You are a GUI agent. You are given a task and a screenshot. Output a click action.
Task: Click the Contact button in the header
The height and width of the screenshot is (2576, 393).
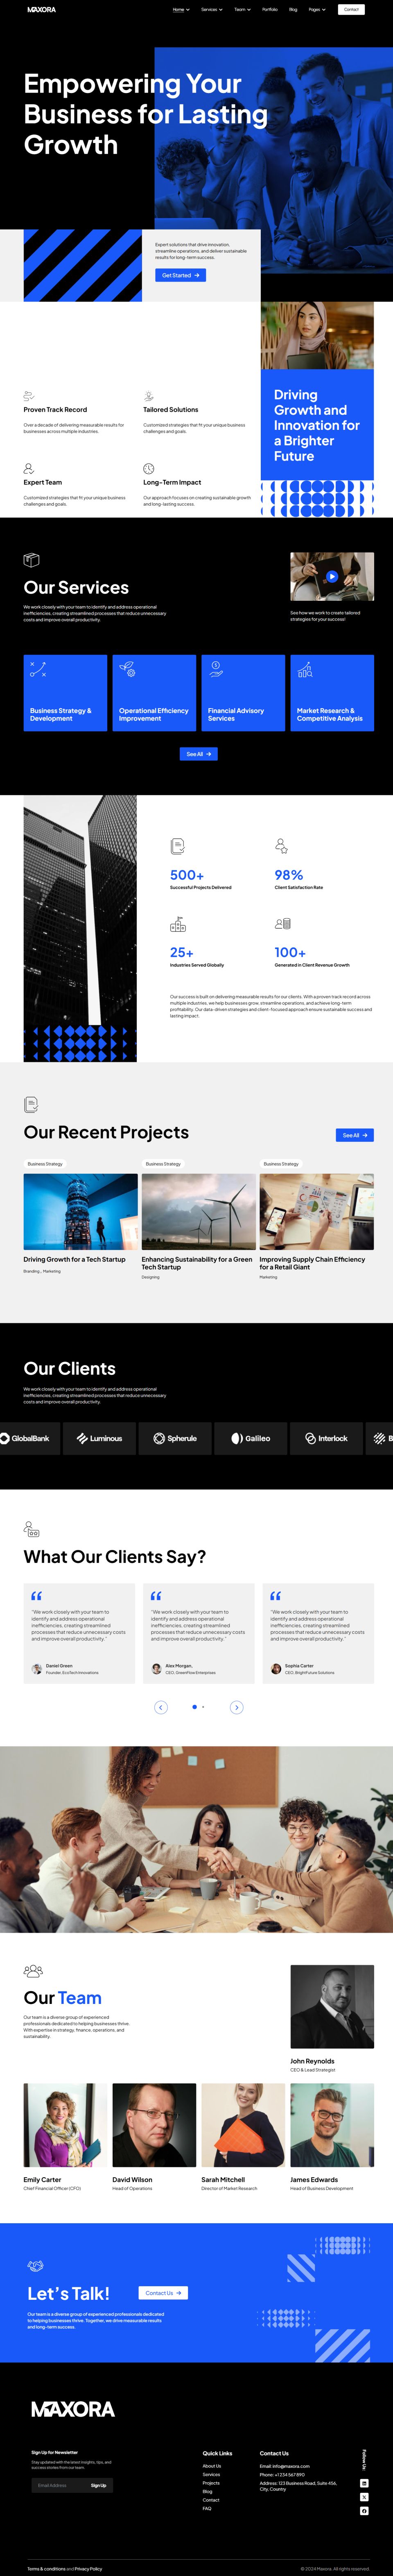point(351,9)
